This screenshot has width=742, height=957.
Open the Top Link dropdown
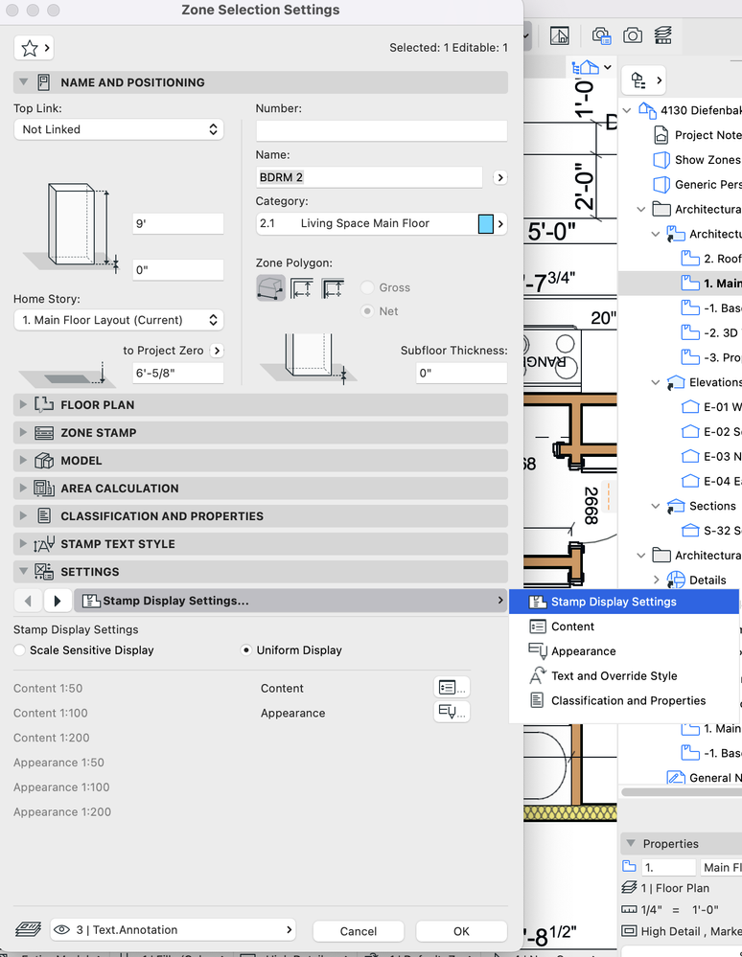pyautogui.click(x=119, y=129)
